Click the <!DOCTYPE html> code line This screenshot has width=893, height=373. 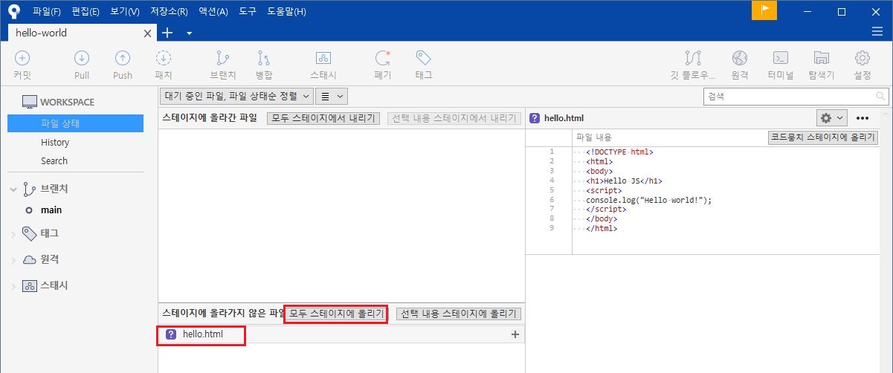[619, 152]
